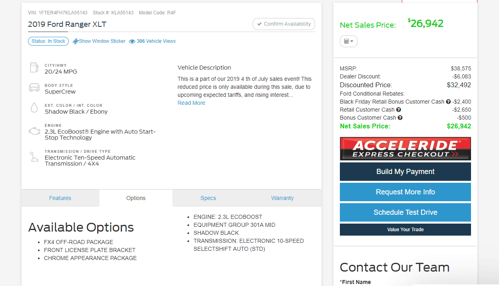Image resolution: width=499 pixels, height=286 pixels.
Task: Click the VIN number text
Action: [x=58, y=13]
